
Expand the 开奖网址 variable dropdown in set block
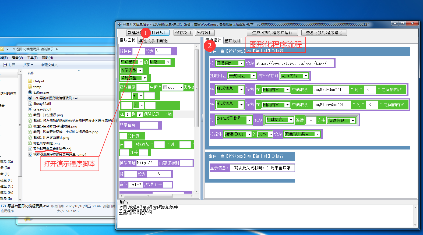pos(241,63)
